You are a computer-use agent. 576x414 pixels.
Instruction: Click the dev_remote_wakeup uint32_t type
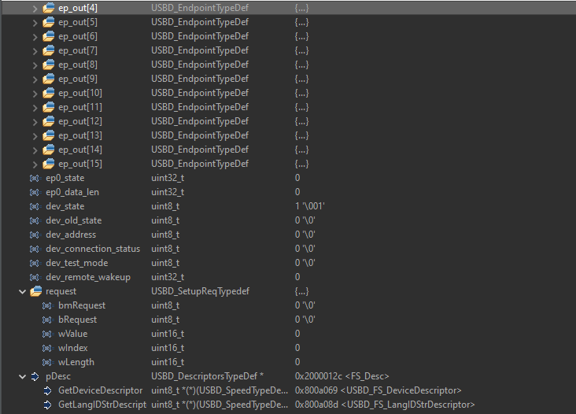click(x=168, y=277)
